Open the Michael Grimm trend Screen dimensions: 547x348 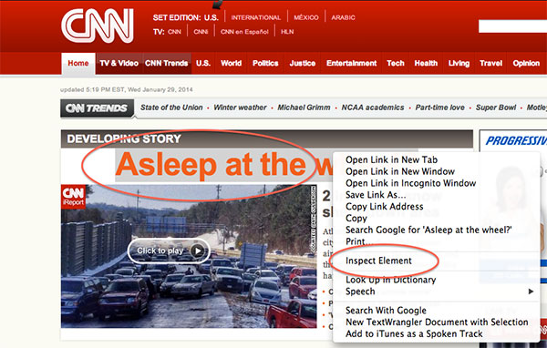304,107
